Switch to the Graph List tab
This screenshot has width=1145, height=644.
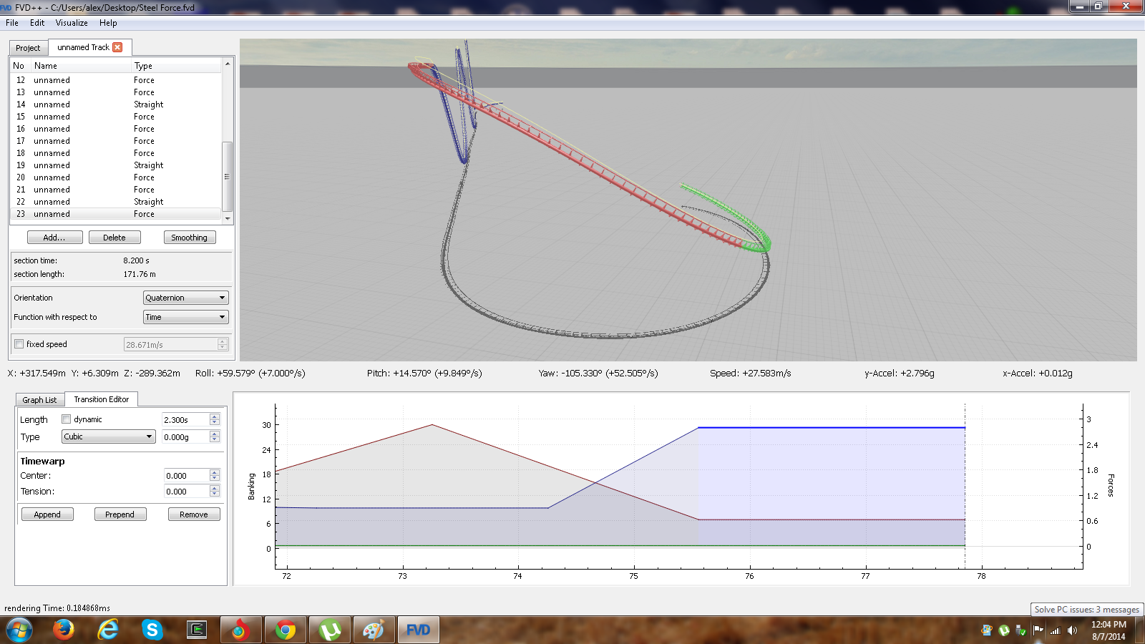39,400
